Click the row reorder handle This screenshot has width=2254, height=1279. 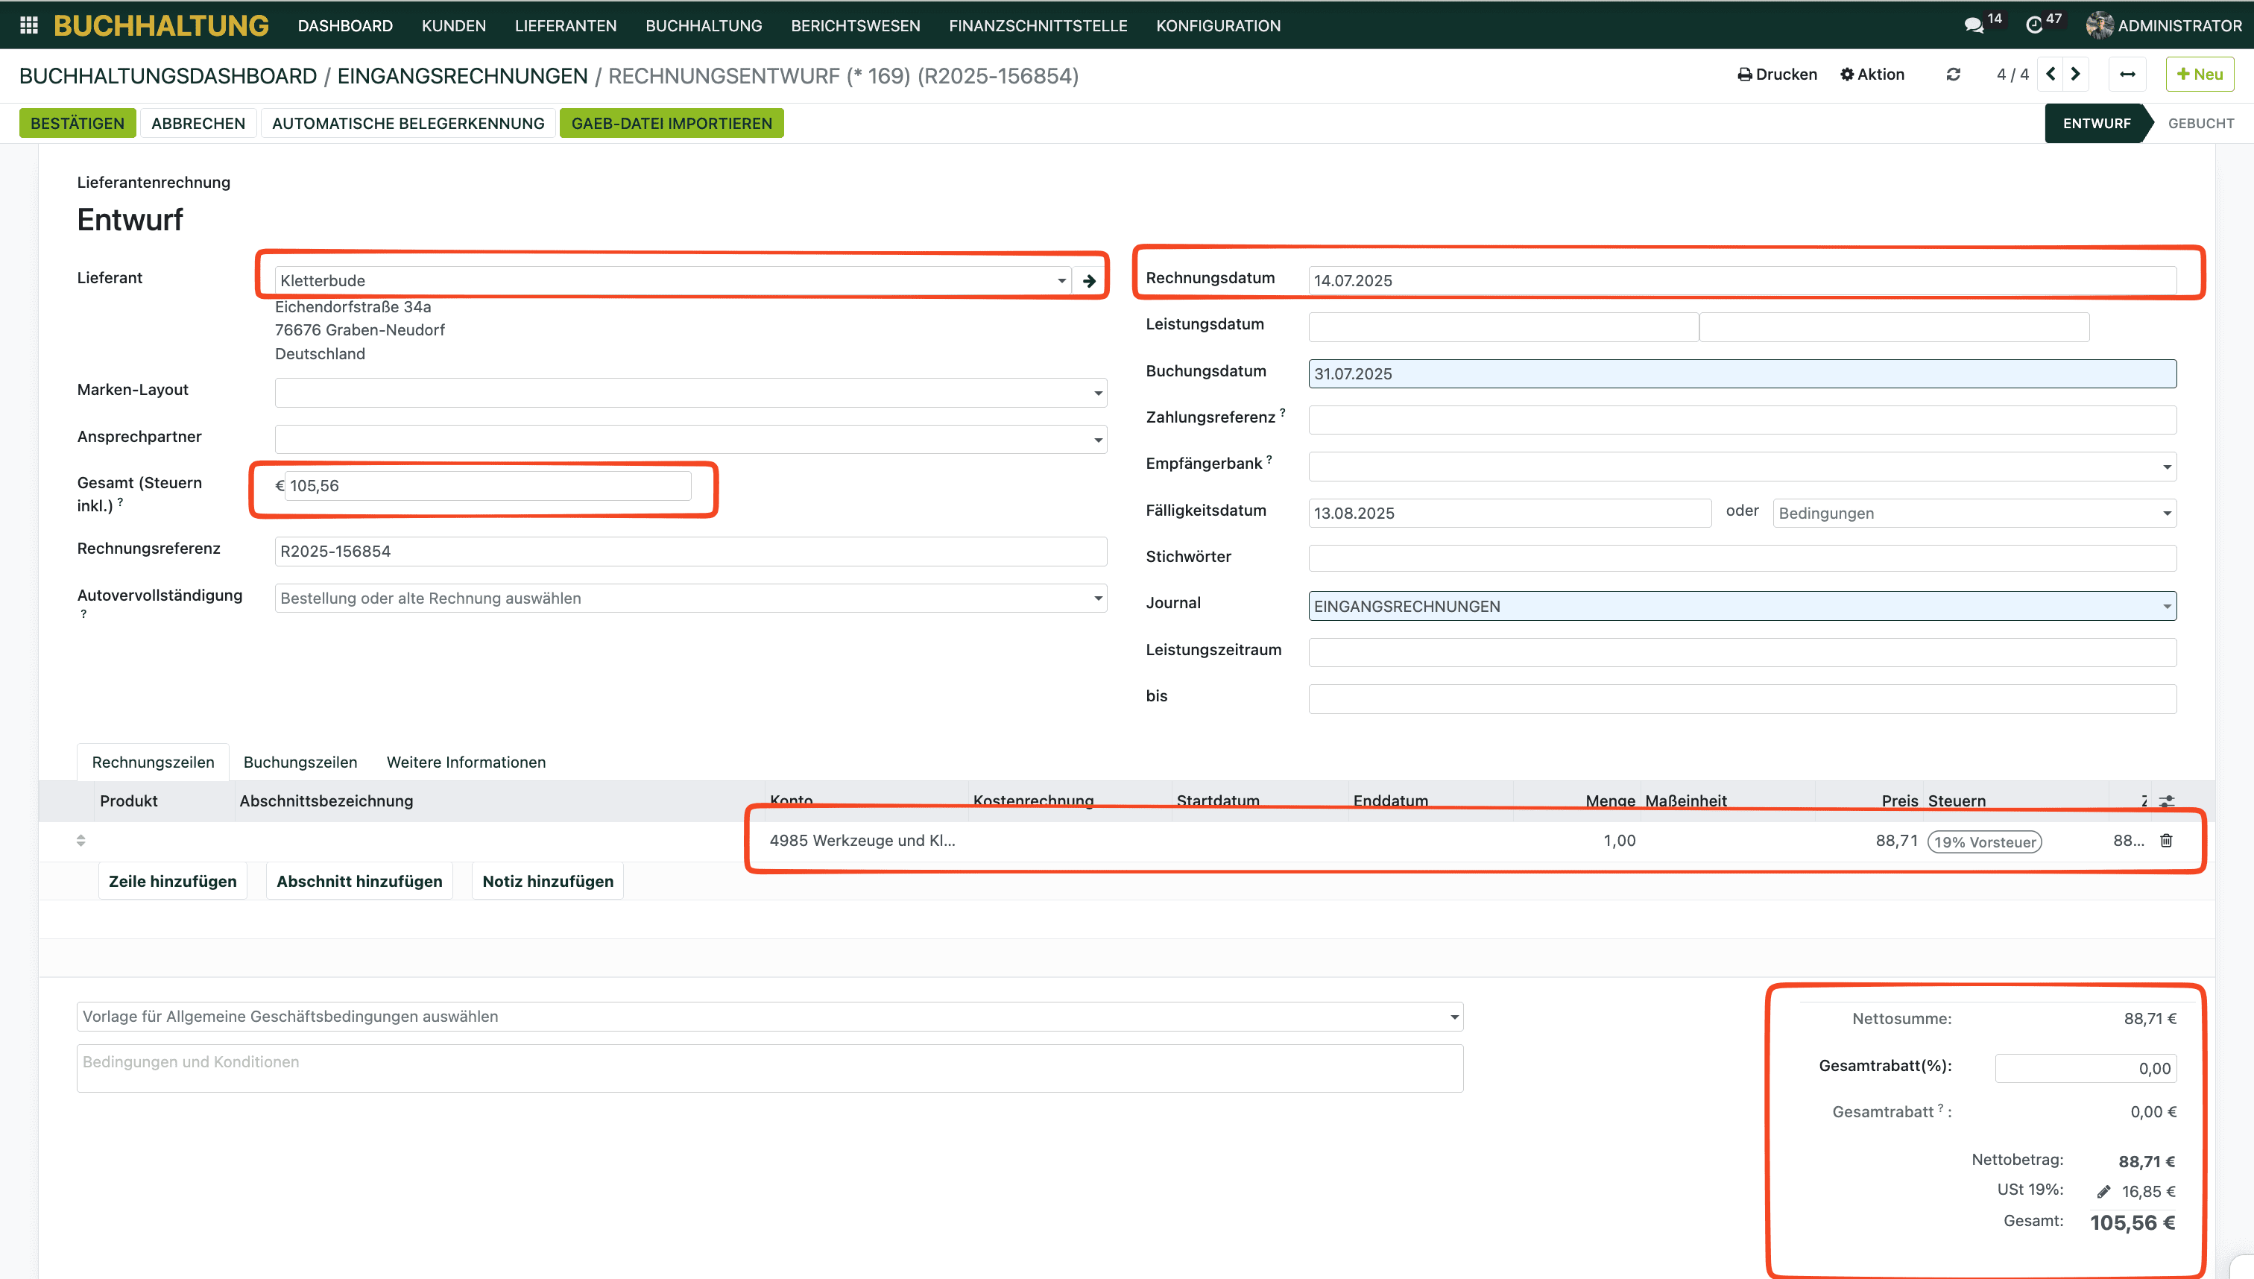point(80,841)
